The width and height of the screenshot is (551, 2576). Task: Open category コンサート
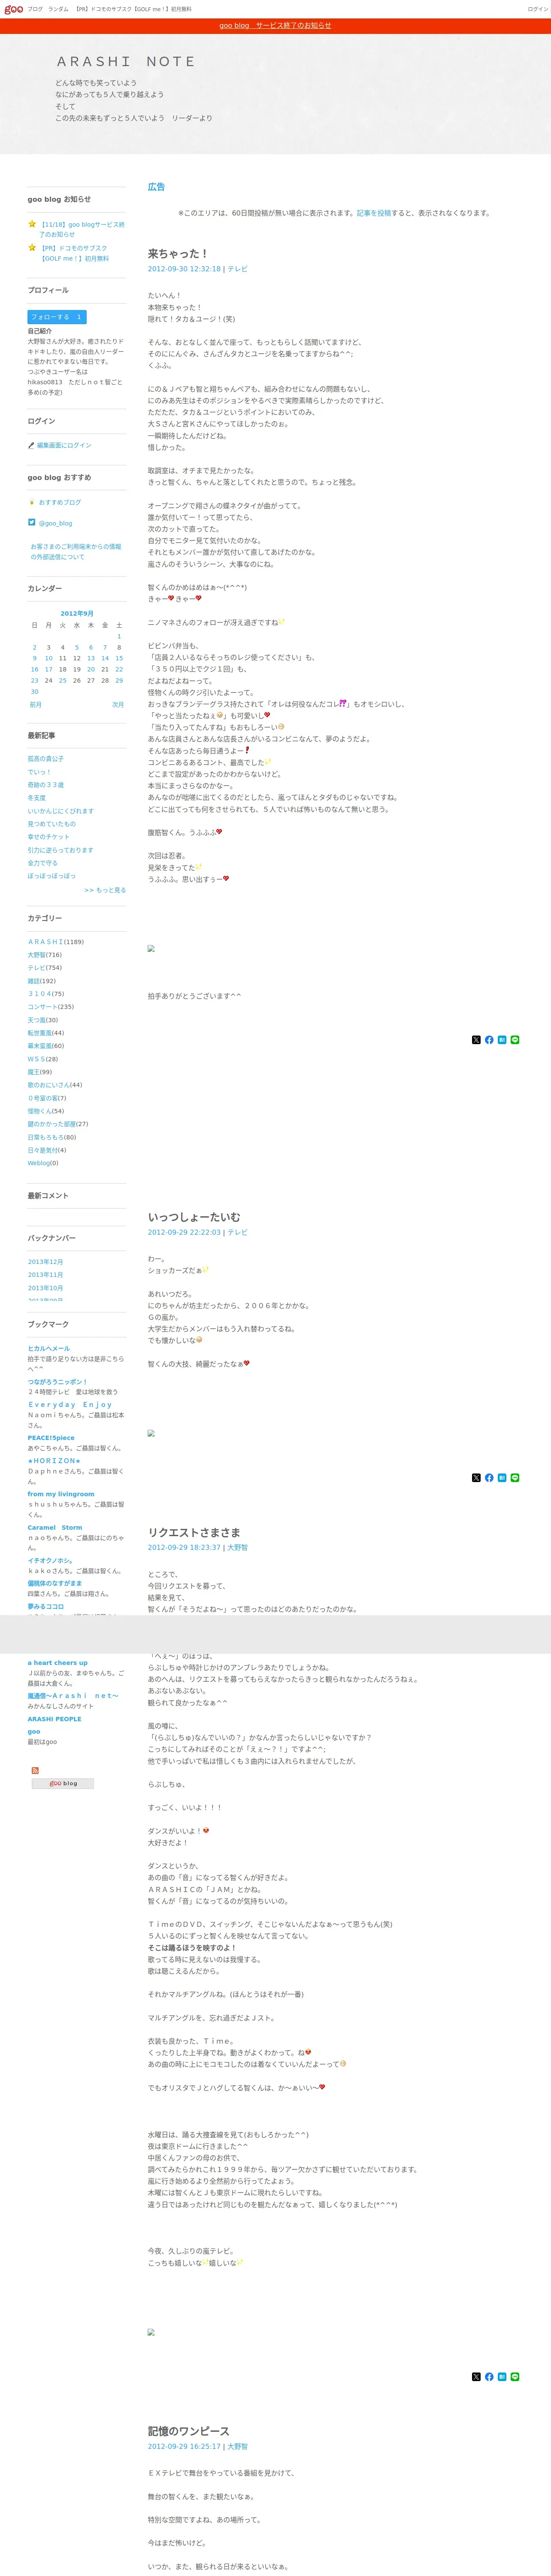42,1007
